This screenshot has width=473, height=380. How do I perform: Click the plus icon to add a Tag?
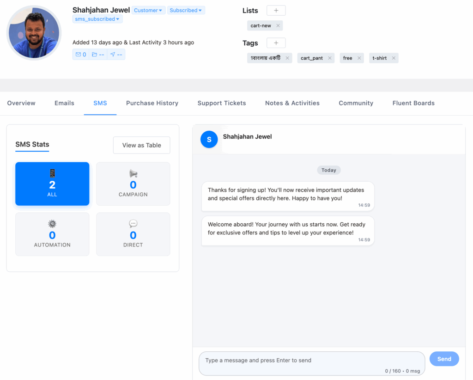tap(276, 43)
